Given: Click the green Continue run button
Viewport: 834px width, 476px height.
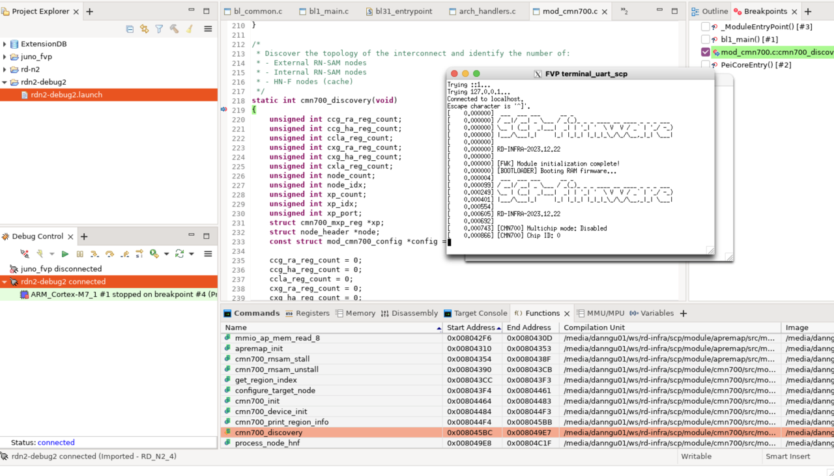Looking at the screenshot, I should click(65, 254).
